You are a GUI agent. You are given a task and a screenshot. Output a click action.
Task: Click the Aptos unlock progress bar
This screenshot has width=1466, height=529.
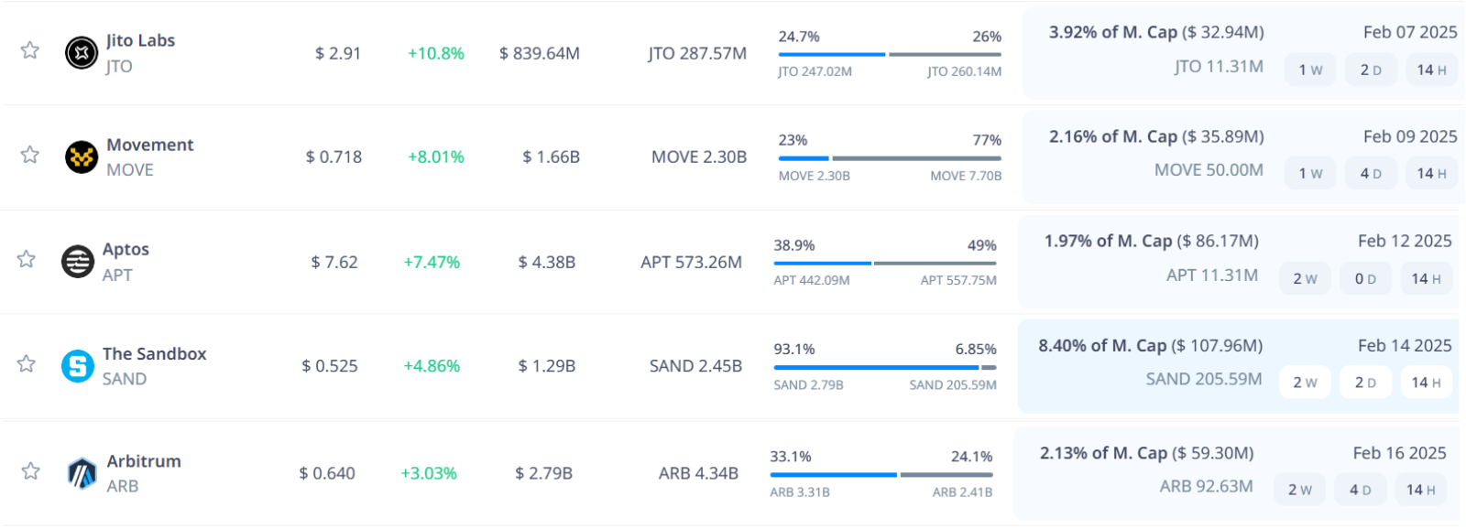[x=884, y=263]
